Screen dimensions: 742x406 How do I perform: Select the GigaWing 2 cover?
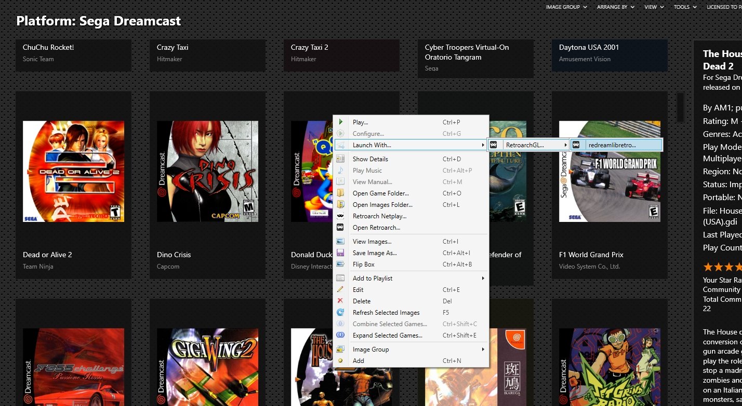click(x=207, y=367)
